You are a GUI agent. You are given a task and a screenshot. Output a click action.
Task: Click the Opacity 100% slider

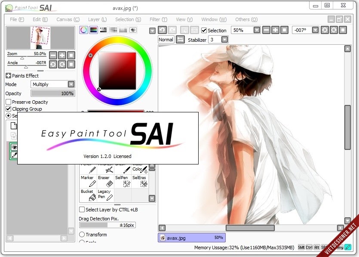pyautogui.click(x=53, y=93)
